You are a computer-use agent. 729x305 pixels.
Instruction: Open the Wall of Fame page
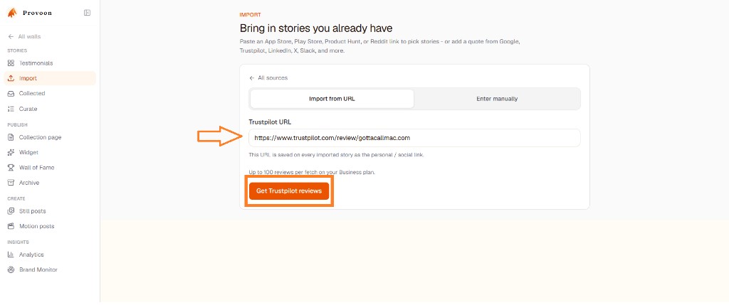(x=50, y=168)
